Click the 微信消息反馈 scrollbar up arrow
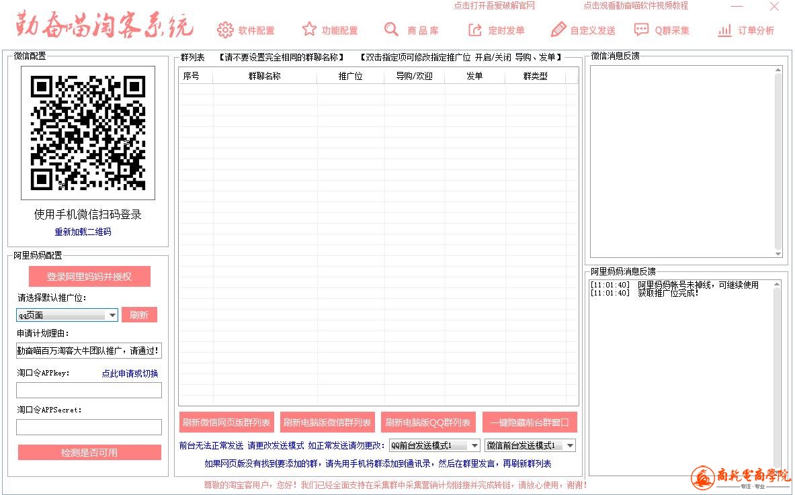This screenshot has height=495, width=795. pyautogui.click(x=778, y=70)
